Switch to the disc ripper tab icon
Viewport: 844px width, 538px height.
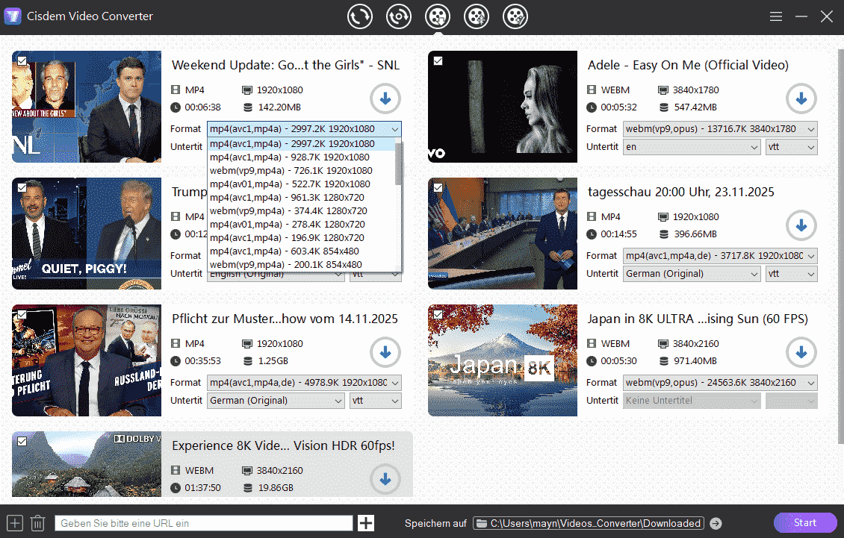(399, 16)
